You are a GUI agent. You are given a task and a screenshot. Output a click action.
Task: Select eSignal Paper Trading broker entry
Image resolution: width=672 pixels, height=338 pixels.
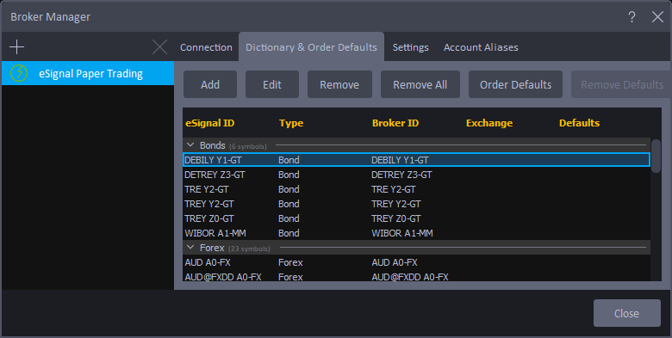pyautogui.click(x=88, y=73)
